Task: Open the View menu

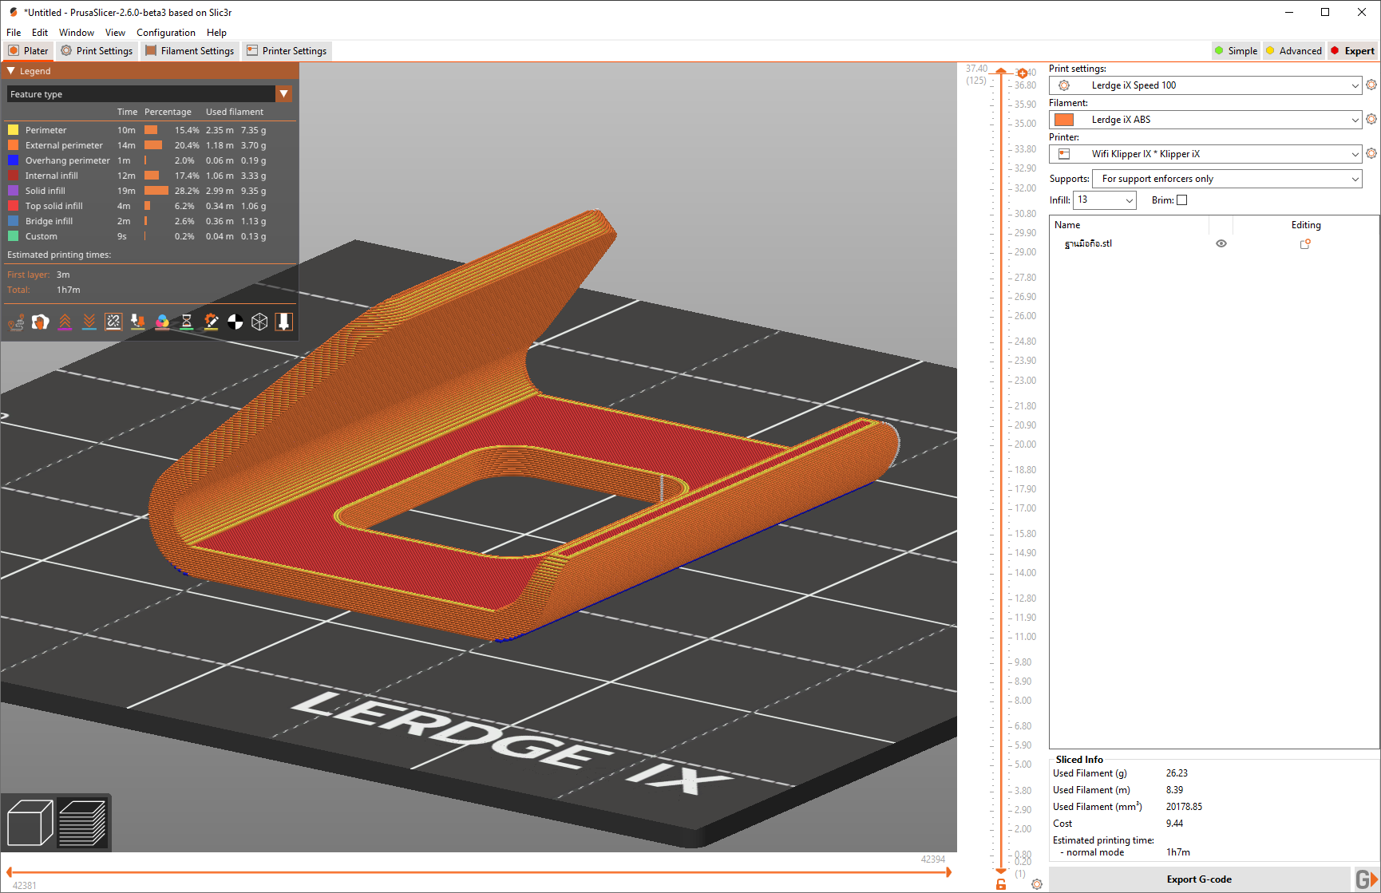Action: tap(115, 33)
